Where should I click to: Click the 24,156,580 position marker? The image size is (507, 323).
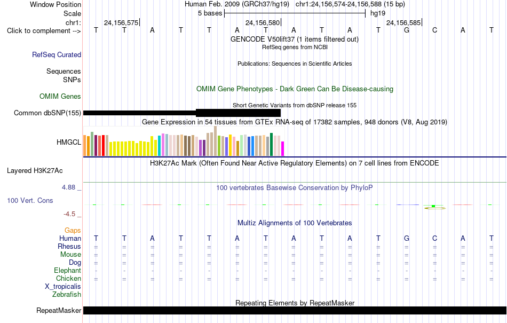tap(263, 22)
